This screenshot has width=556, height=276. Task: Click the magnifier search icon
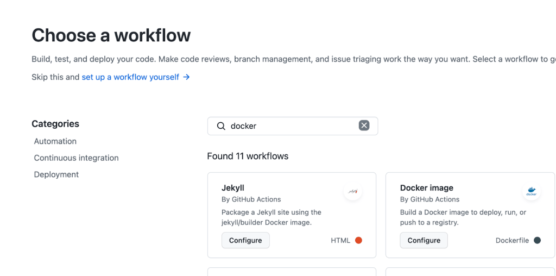pos(221,126)
